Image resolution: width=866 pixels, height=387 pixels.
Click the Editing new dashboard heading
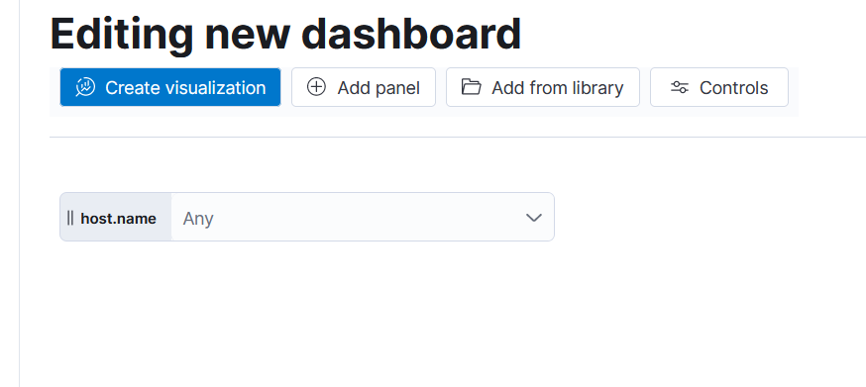coord(285,35)
